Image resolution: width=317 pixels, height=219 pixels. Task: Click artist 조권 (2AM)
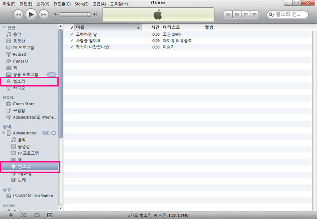tap(172, 34)
